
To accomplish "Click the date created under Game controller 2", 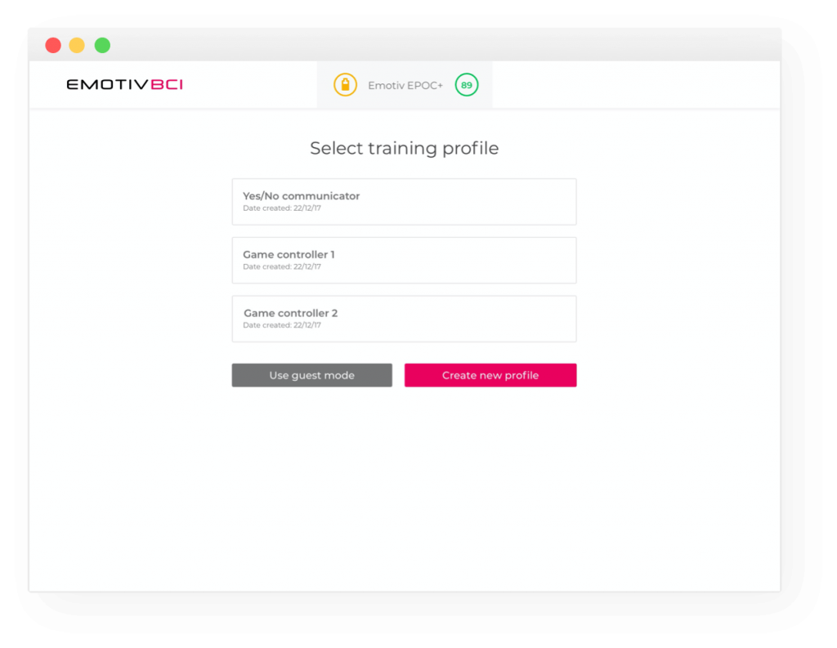I will [x=282, y=325].
